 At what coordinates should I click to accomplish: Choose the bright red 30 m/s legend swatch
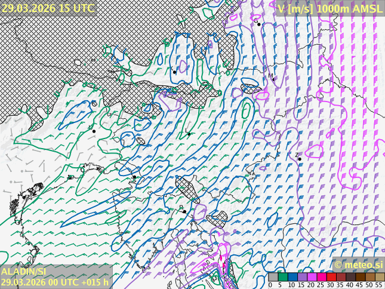pos(331,277)
